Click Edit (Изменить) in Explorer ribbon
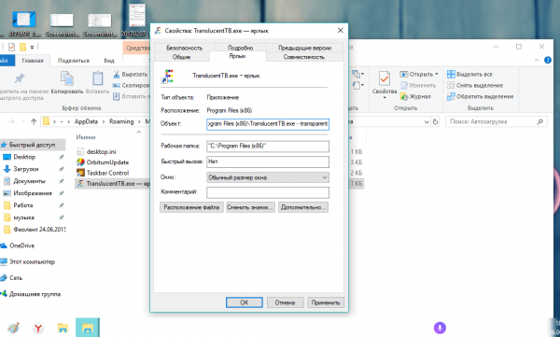Viewport: 560px width, 337px height. (418, 85)
